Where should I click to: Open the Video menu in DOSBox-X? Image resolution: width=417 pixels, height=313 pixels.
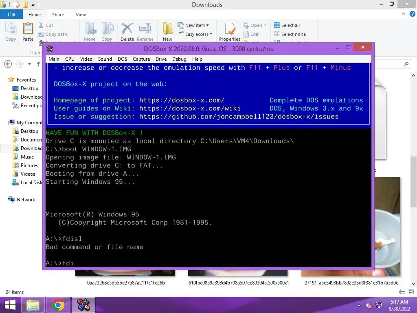click(86, 59)
